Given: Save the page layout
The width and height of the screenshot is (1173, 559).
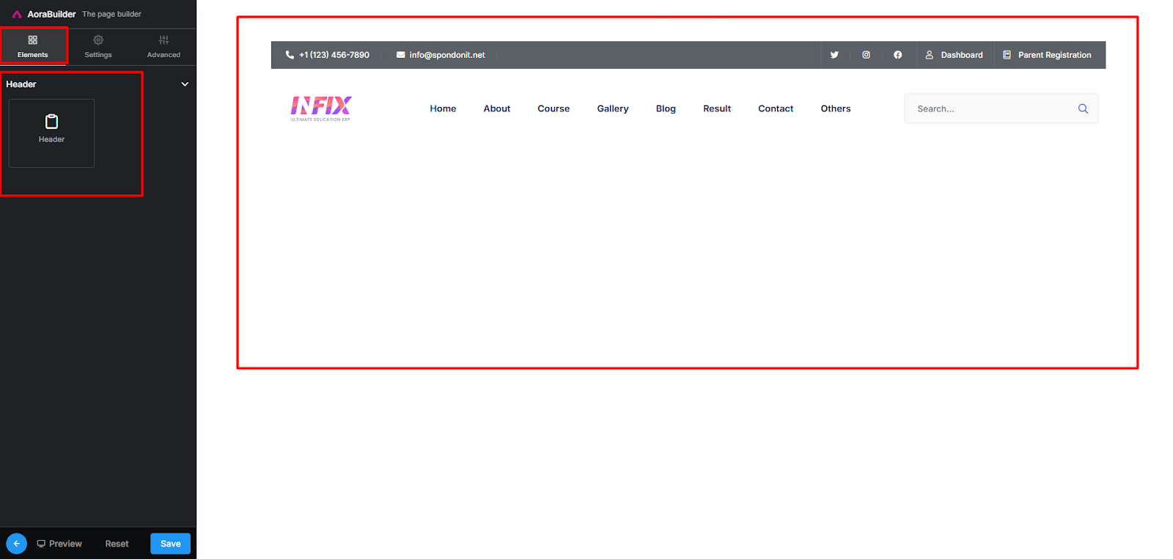Looking at the screenshot, I should pos(170,544).
